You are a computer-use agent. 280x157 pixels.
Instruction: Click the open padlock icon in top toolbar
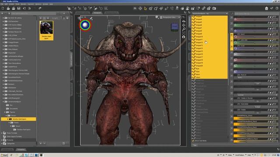point(209,8)
